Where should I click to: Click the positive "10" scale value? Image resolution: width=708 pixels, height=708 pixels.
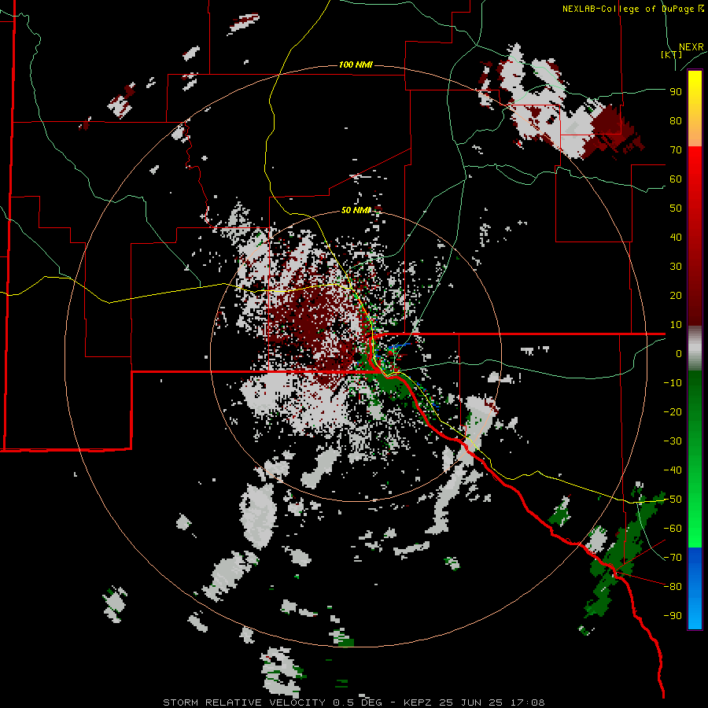click(x=676, y=325)
